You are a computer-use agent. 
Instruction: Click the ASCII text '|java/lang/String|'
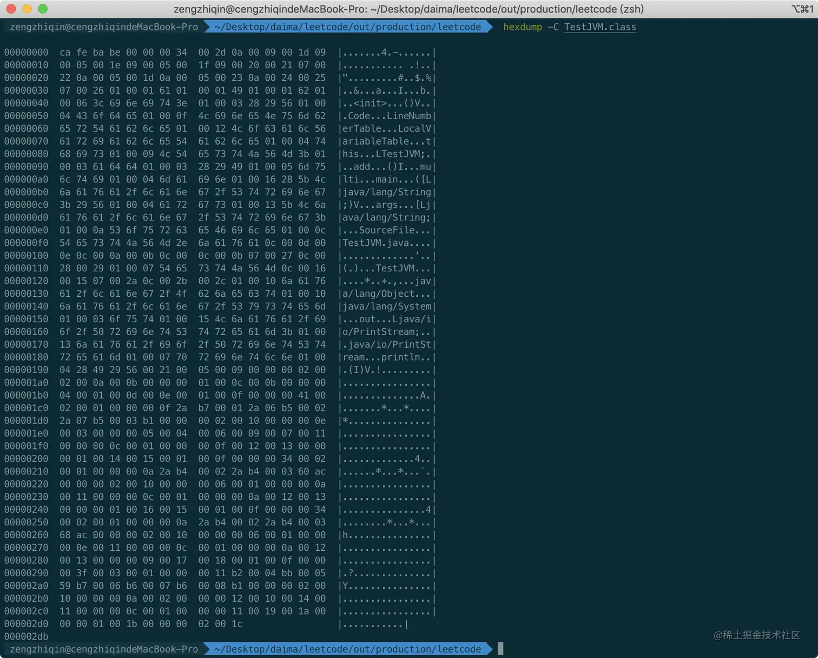pos(387,192)
